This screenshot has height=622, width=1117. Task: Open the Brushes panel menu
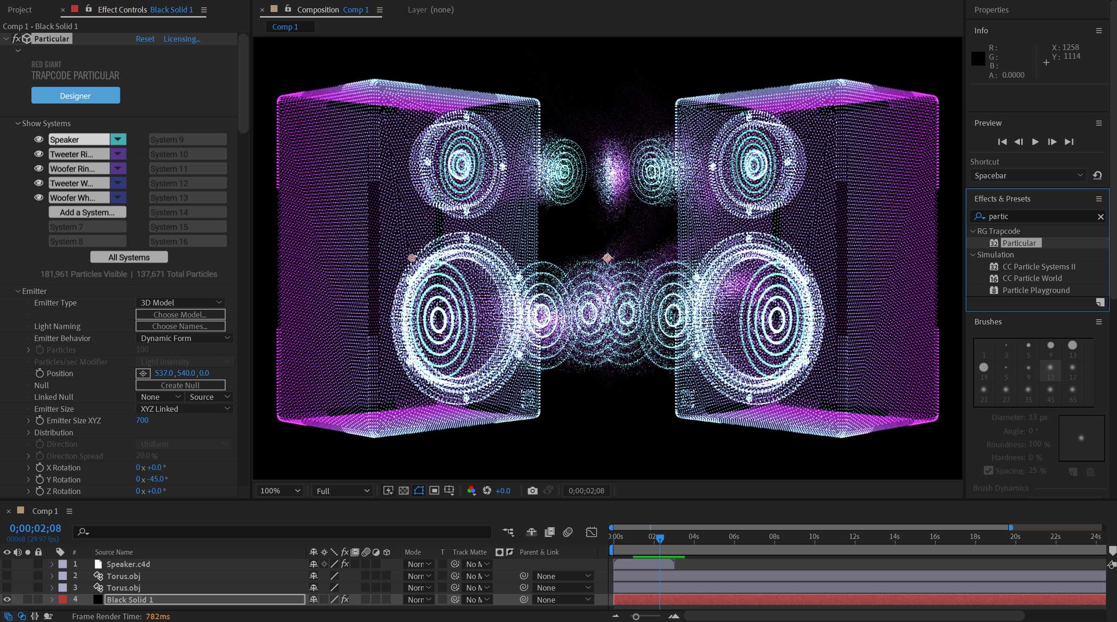point(1099,322)
